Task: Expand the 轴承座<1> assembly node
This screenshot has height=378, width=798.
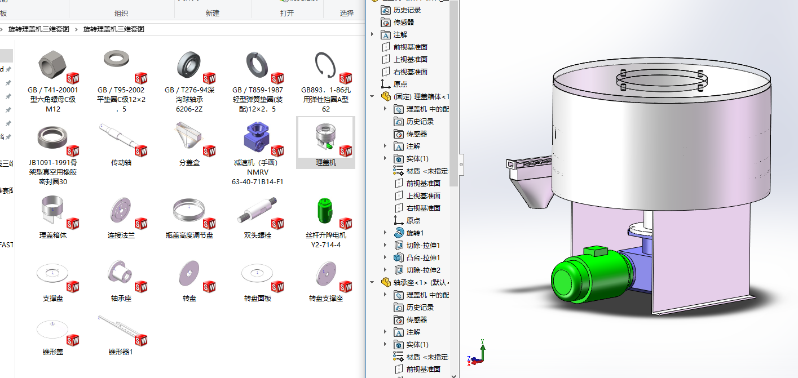Action: 371,282
